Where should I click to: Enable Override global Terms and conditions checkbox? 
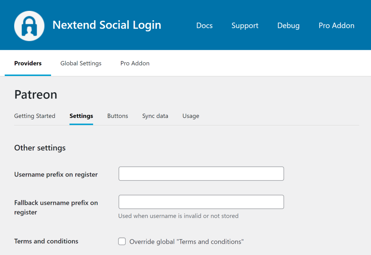coord(122,241)
